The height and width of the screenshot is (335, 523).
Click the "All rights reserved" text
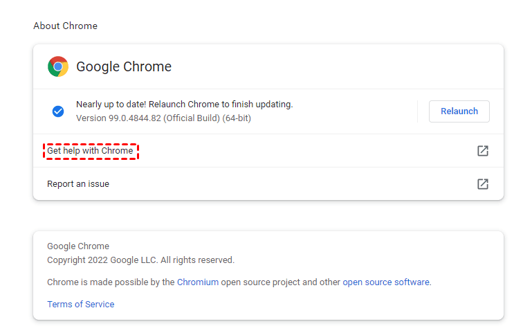point(198,260)
